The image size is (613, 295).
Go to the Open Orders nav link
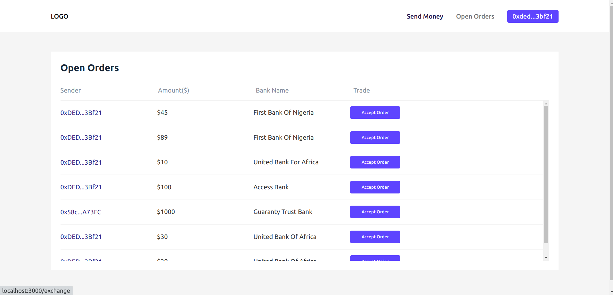pyautogui.click(x=475, y=16)
